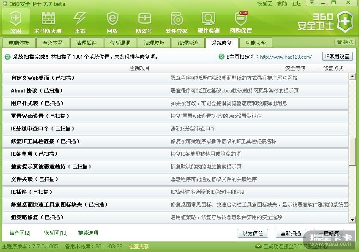Select the 文件关联 row

pyautogui.click(x=175, y=179)
